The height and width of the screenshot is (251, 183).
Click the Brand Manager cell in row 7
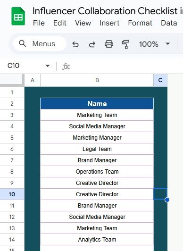[97, 160]
